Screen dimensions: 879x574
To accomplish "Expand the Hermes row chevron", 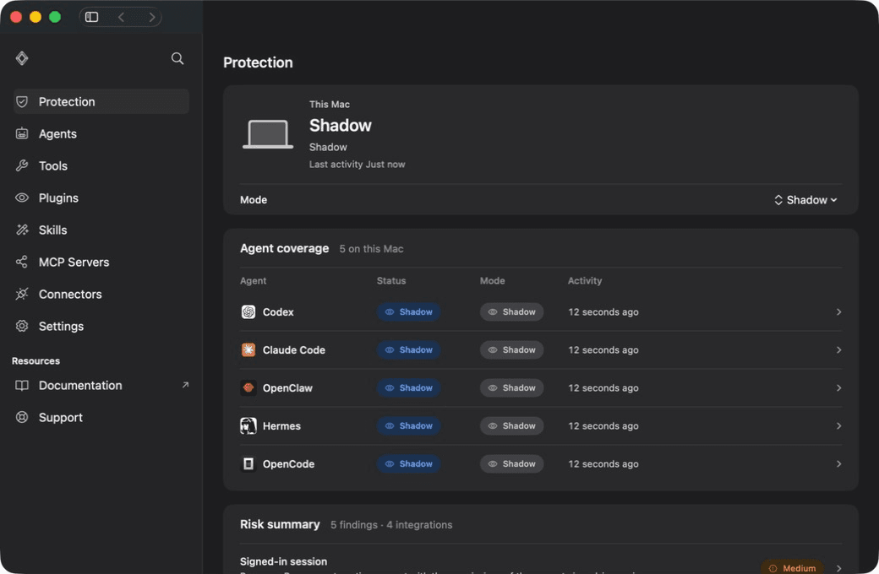I will (838, 425).
